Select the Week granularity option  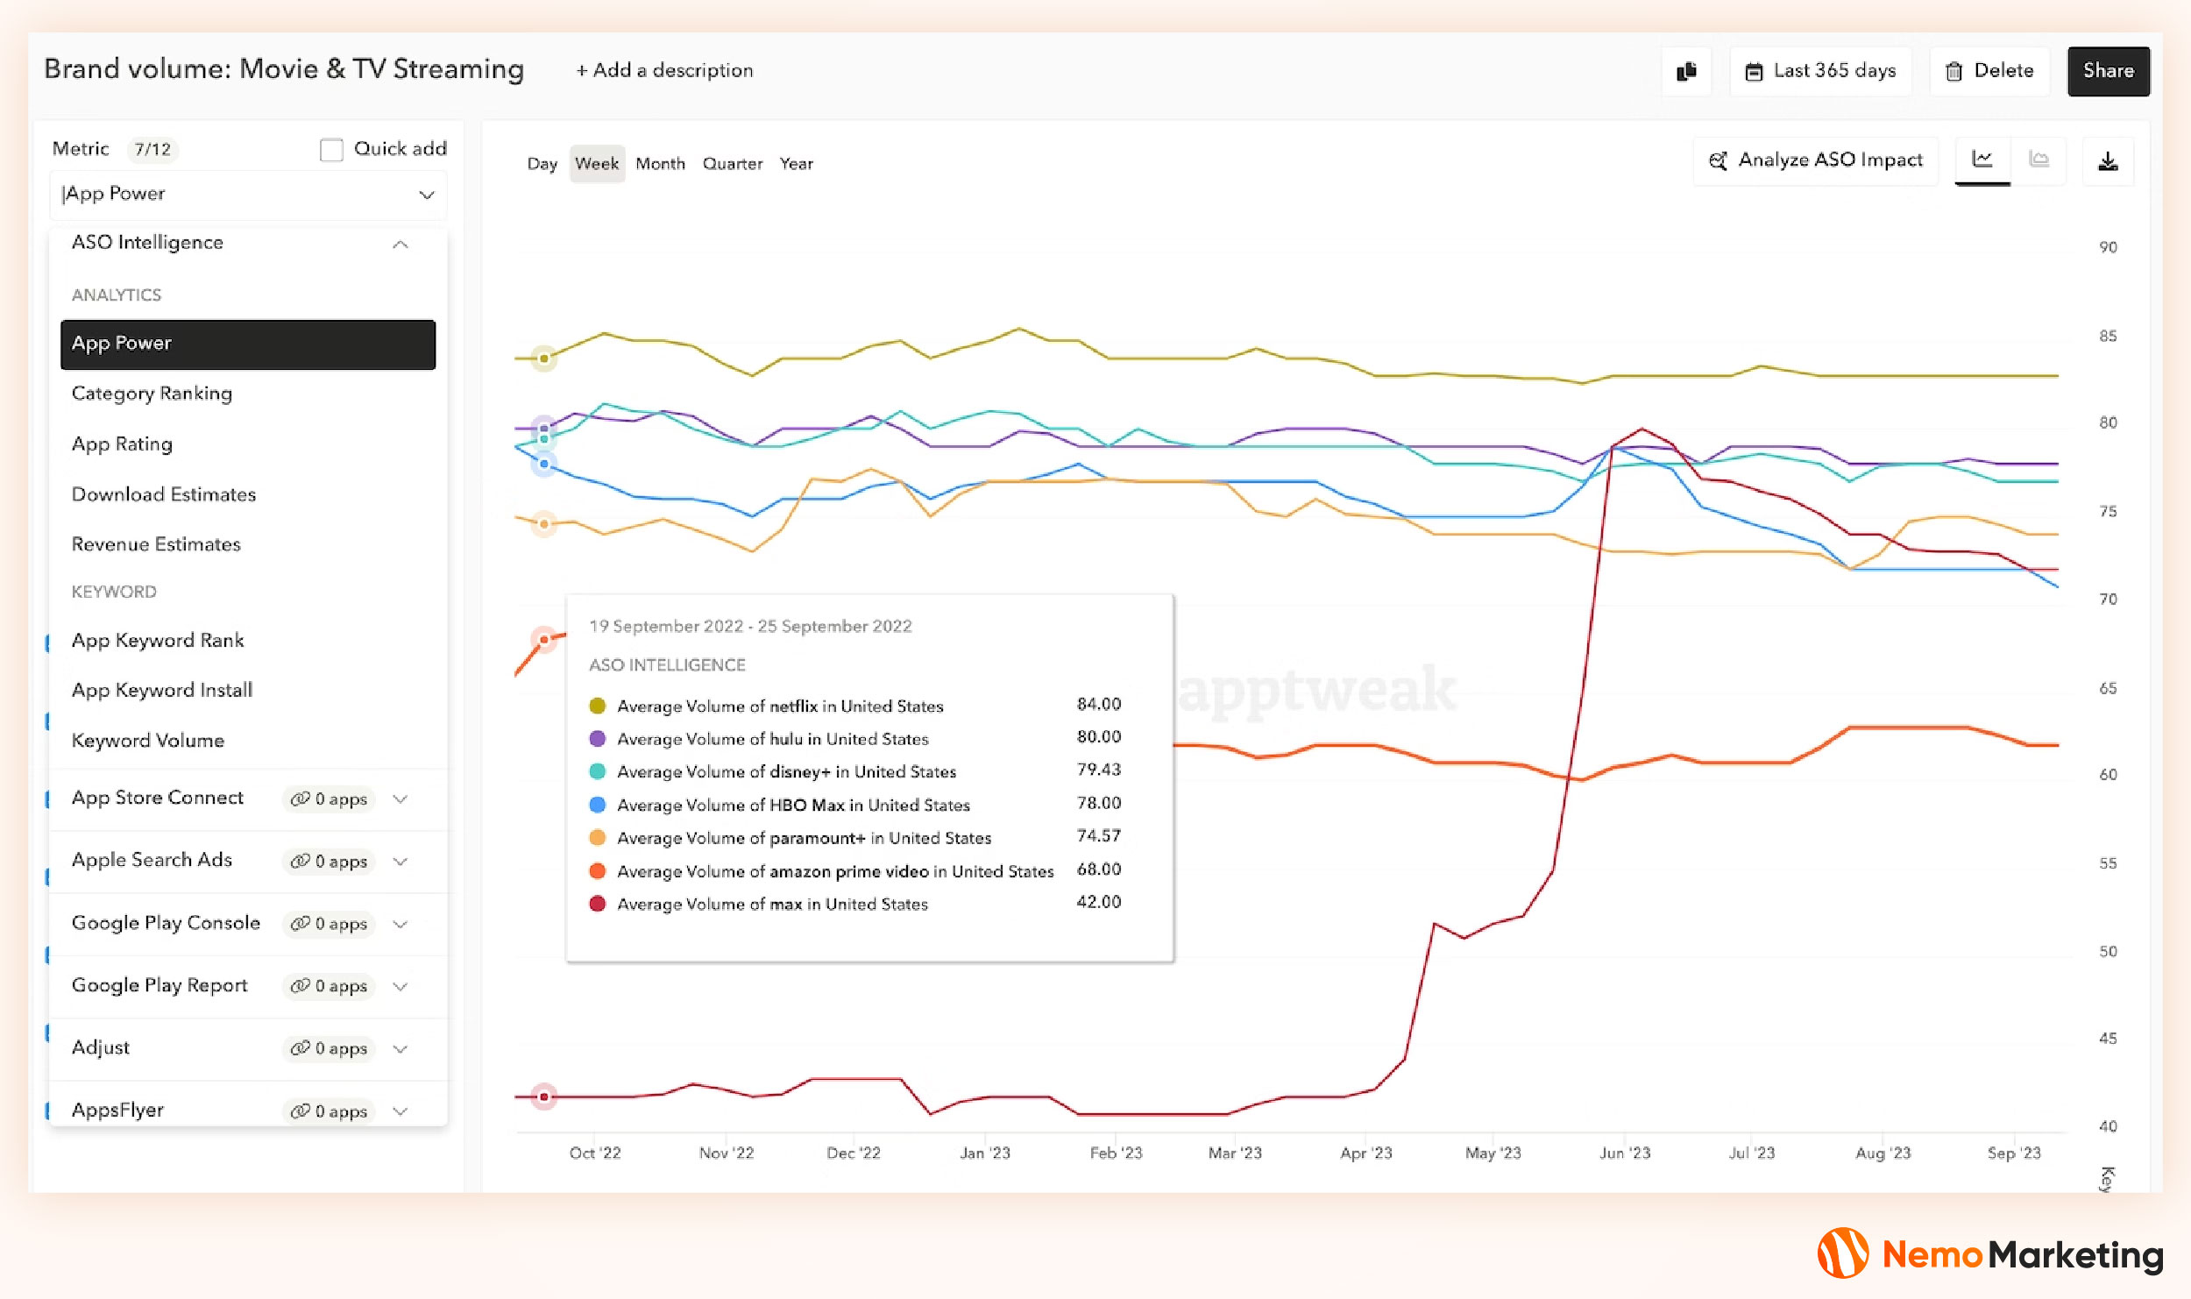597,164
